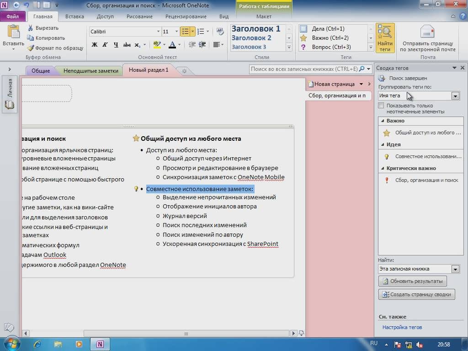The width and height of the screenshot is (468, 351).
Task: Click Обновить результаты button
Action: point(413,281)
